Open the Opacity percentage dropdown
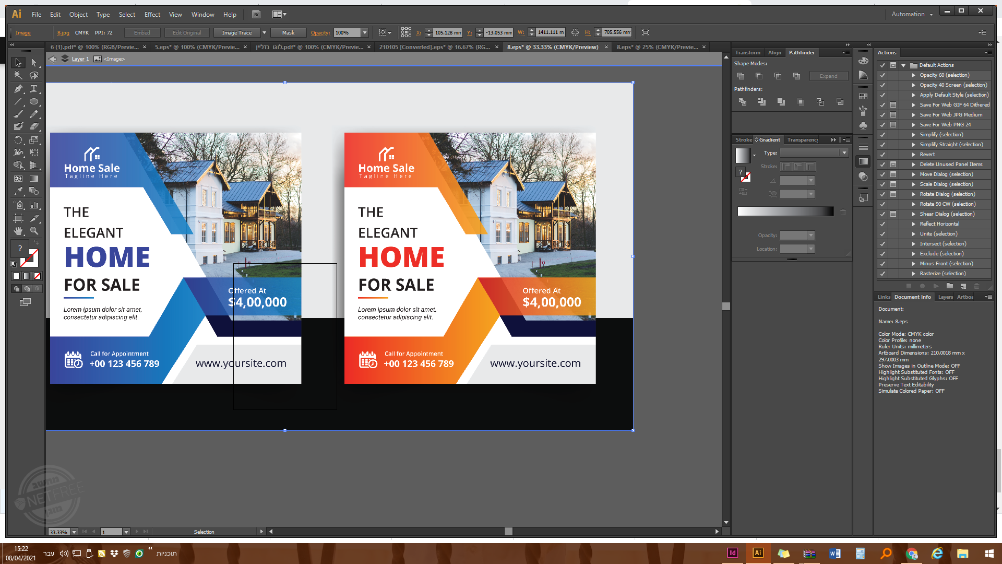Image resolution: width=1002 pixels, height=564 pixels. pos(365,33)
